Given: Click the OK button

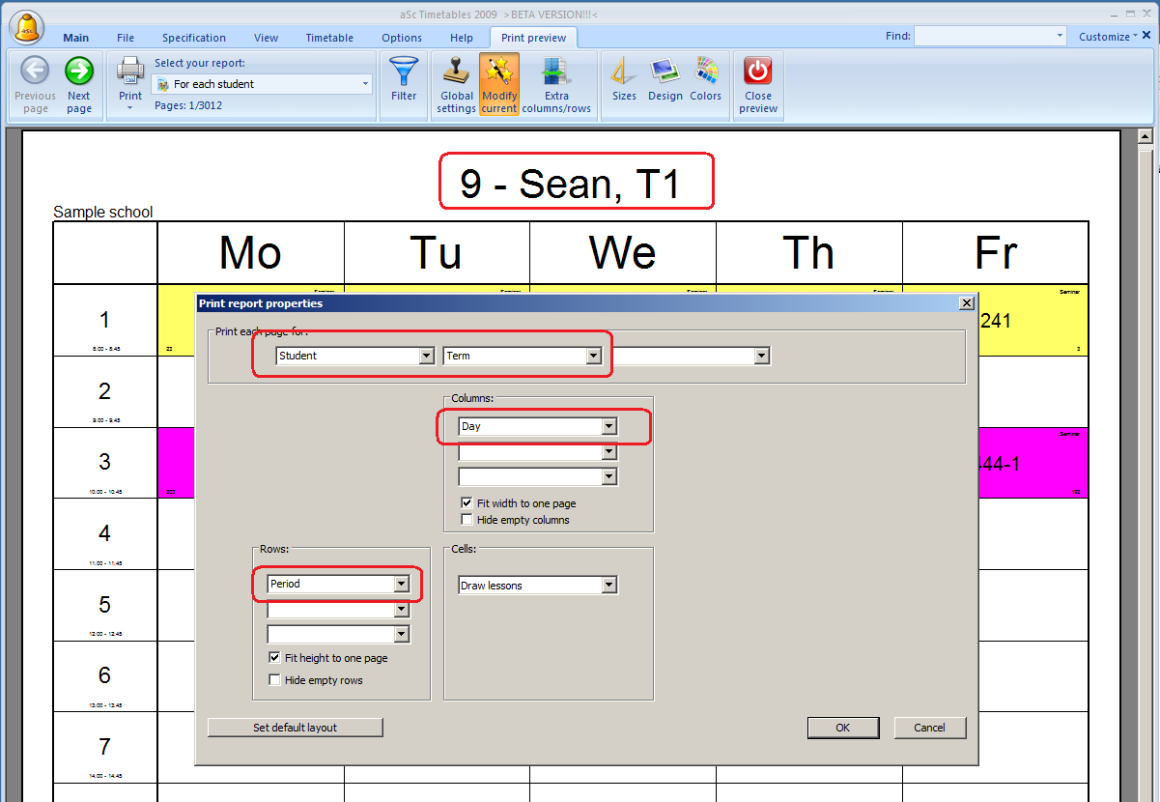Looking at the screenshot, I should click(843, 728).
